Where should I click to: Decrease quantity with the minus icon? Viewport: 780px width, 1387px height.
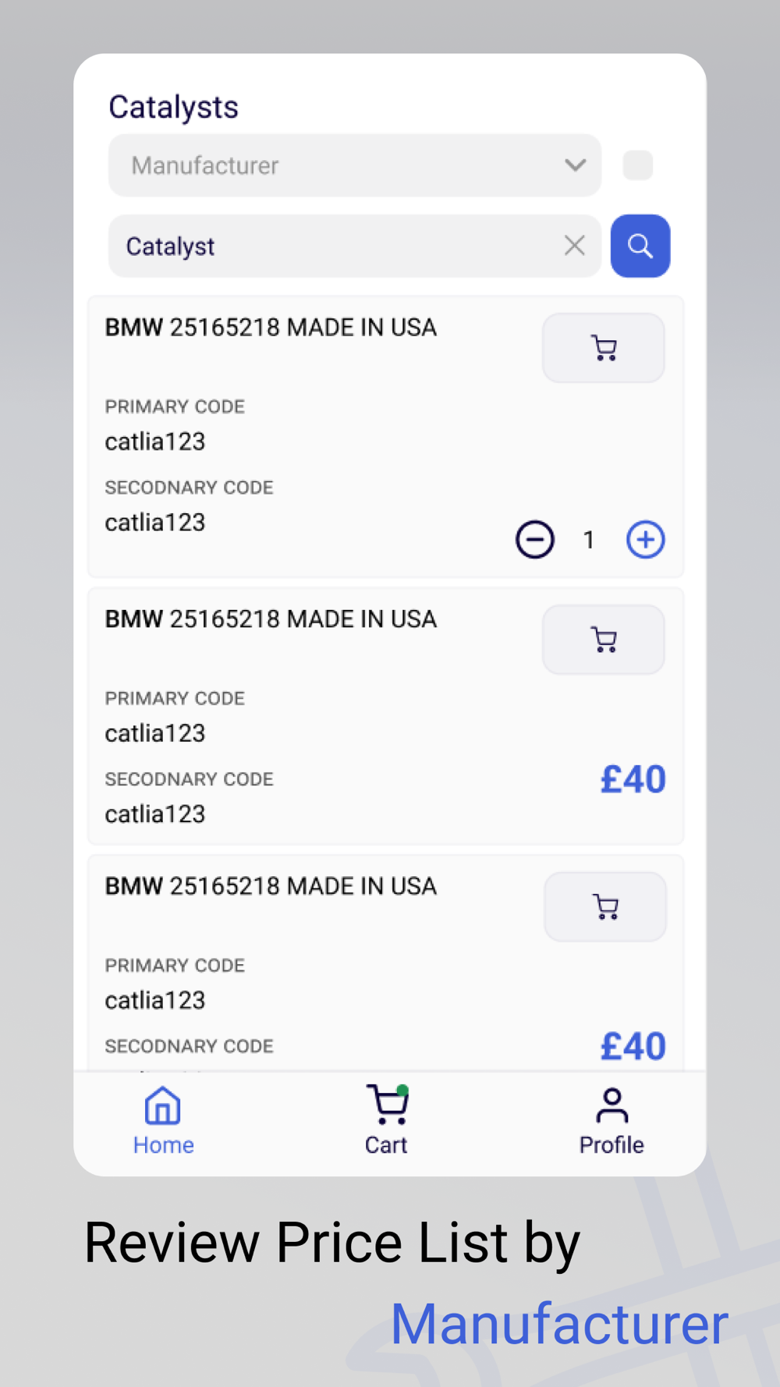[x=535, y=539]
